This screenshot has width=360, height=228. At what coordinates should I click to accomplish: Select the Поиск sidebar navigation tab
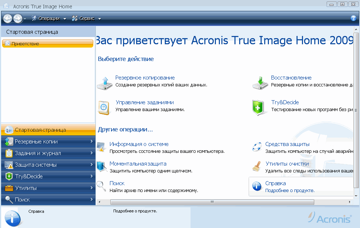[48, 200]
